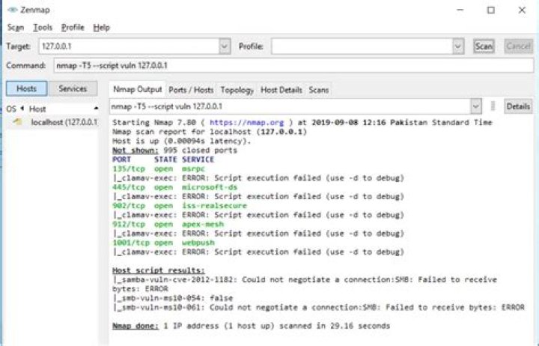This screenshot has width=539, height=346.
Task: Click the samba-vuln-cve-2012-1182 result line
Action: click(x=305, y=284)
